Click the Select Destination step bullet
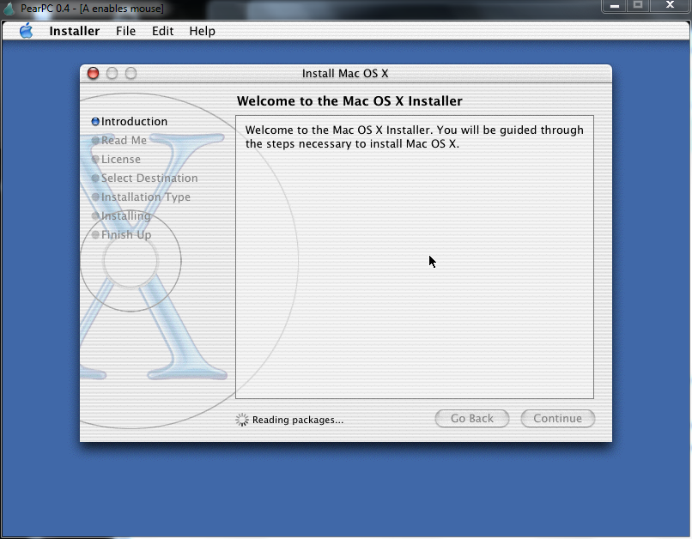 click(95, 179)
